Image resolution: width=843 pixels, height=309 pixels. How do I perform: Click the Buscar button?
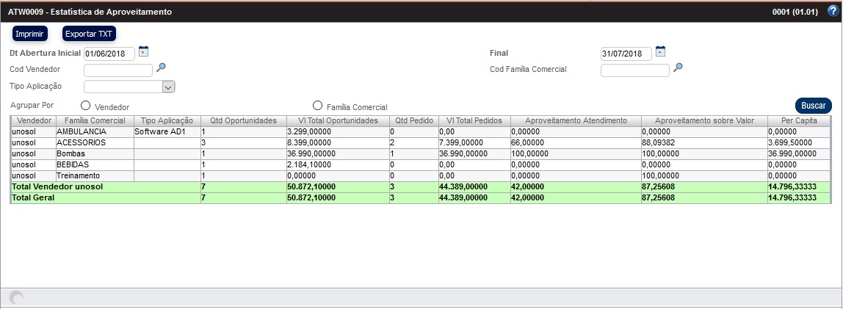pos(813,106)
